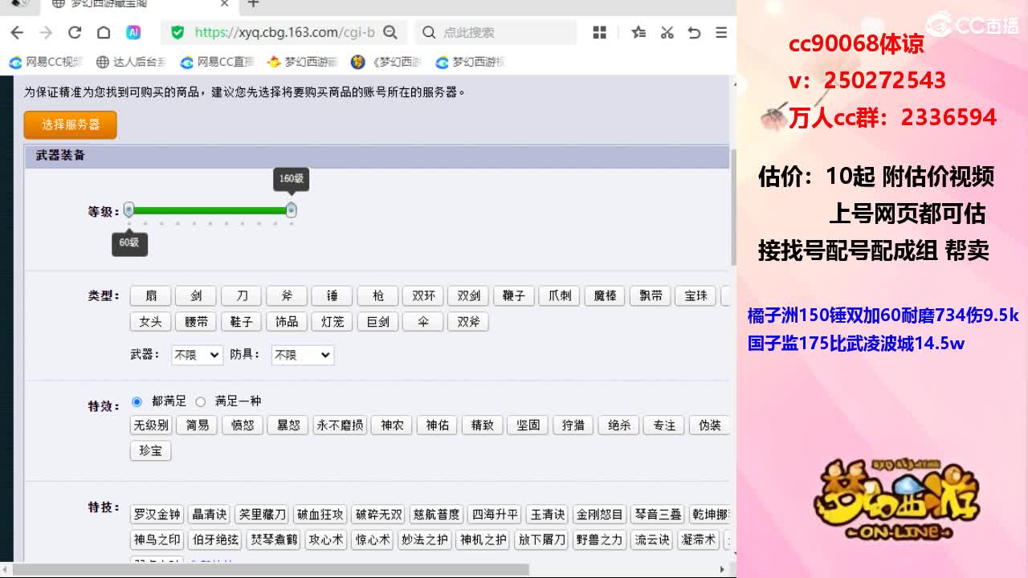Screen dimensions: 1028x578
Task: Select equipment type 灯笼
Action: (x=332, y=322)
